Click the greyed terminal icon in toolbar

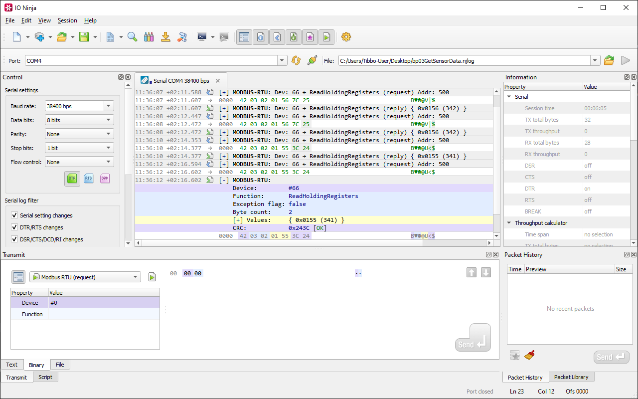click(x=224, y=37)
